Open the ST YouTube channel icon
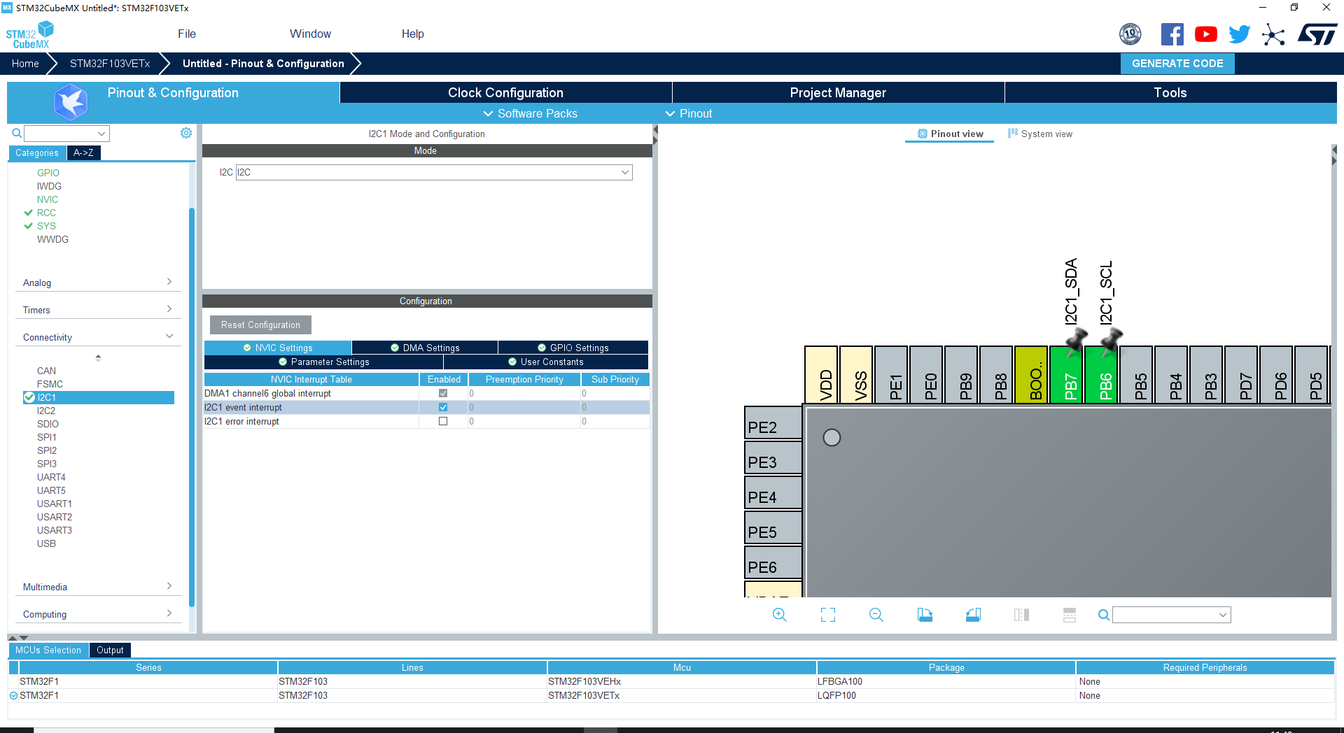1344x733 pixels. [1205, 34]
